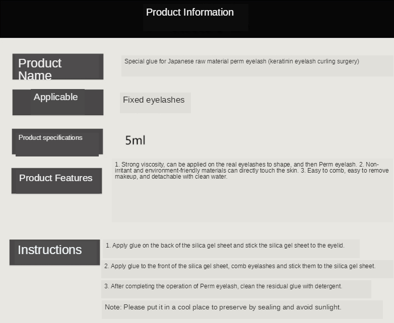This screenshot has height=323, width=394.
Task: Click the "irritant and environment-friendly materials" feature text
Action: click(171, 171)
